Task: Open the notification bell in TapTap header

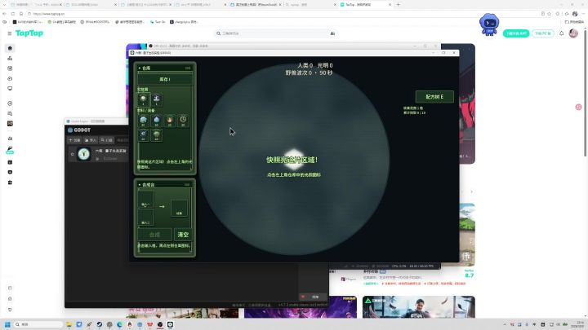Action: tap(561, 33)
